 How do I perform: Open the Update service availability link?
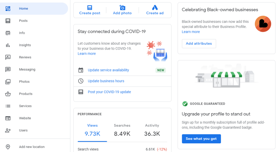(x=108, y=70)
